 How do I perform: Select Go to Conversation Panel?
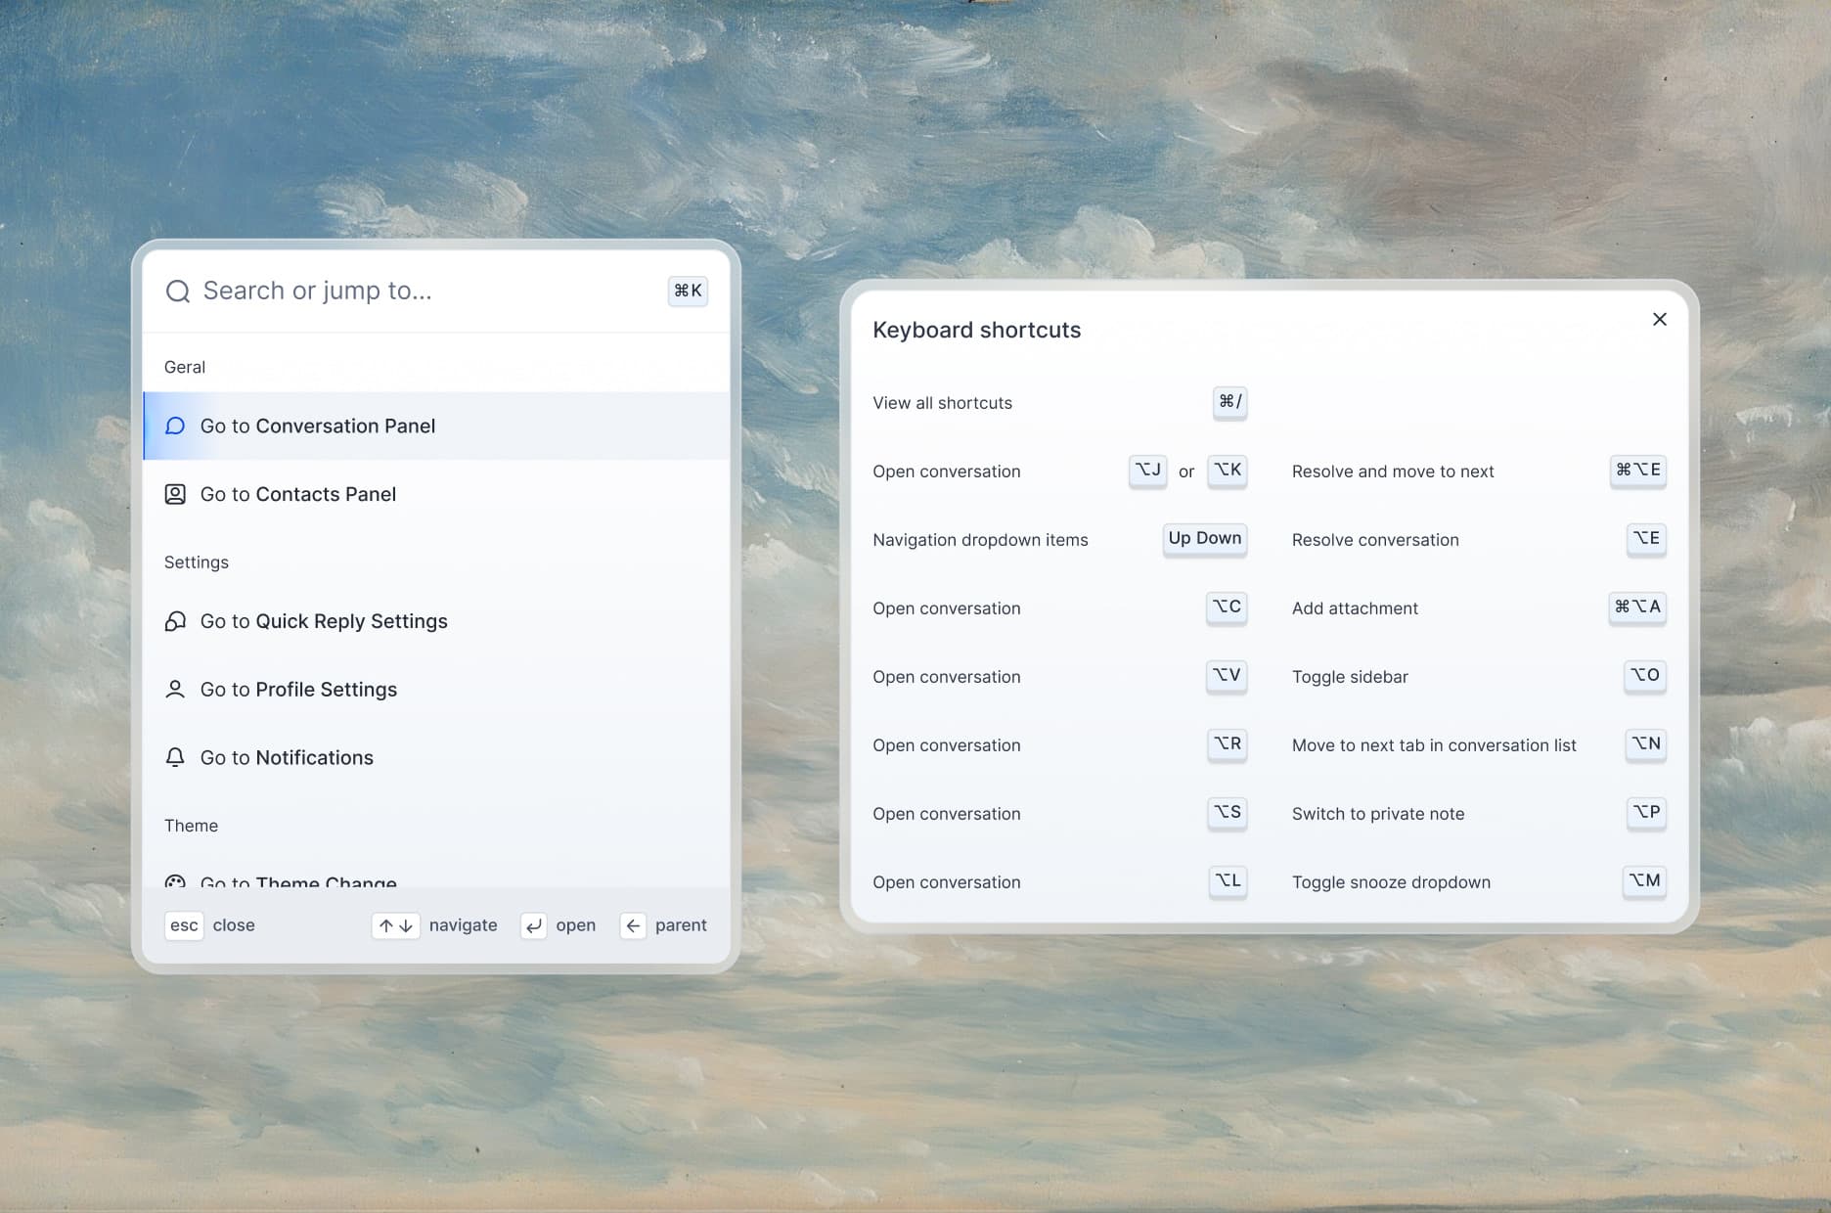(x=436, y=426)
